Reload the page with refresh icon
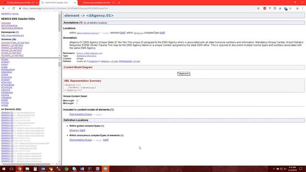The width and height of the screenshot is (306, 172). 14,9
